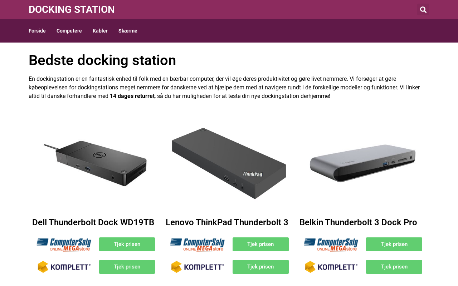Click the Dell Thunderbolt Dock product image

pos(95,163)
